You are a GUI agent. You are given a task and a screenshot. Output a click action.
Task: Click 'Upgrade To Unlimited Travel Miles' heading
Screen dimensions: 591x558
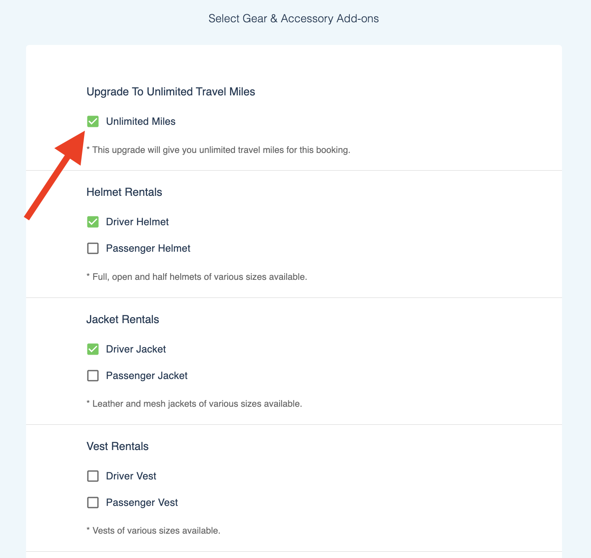click(171, 92)
